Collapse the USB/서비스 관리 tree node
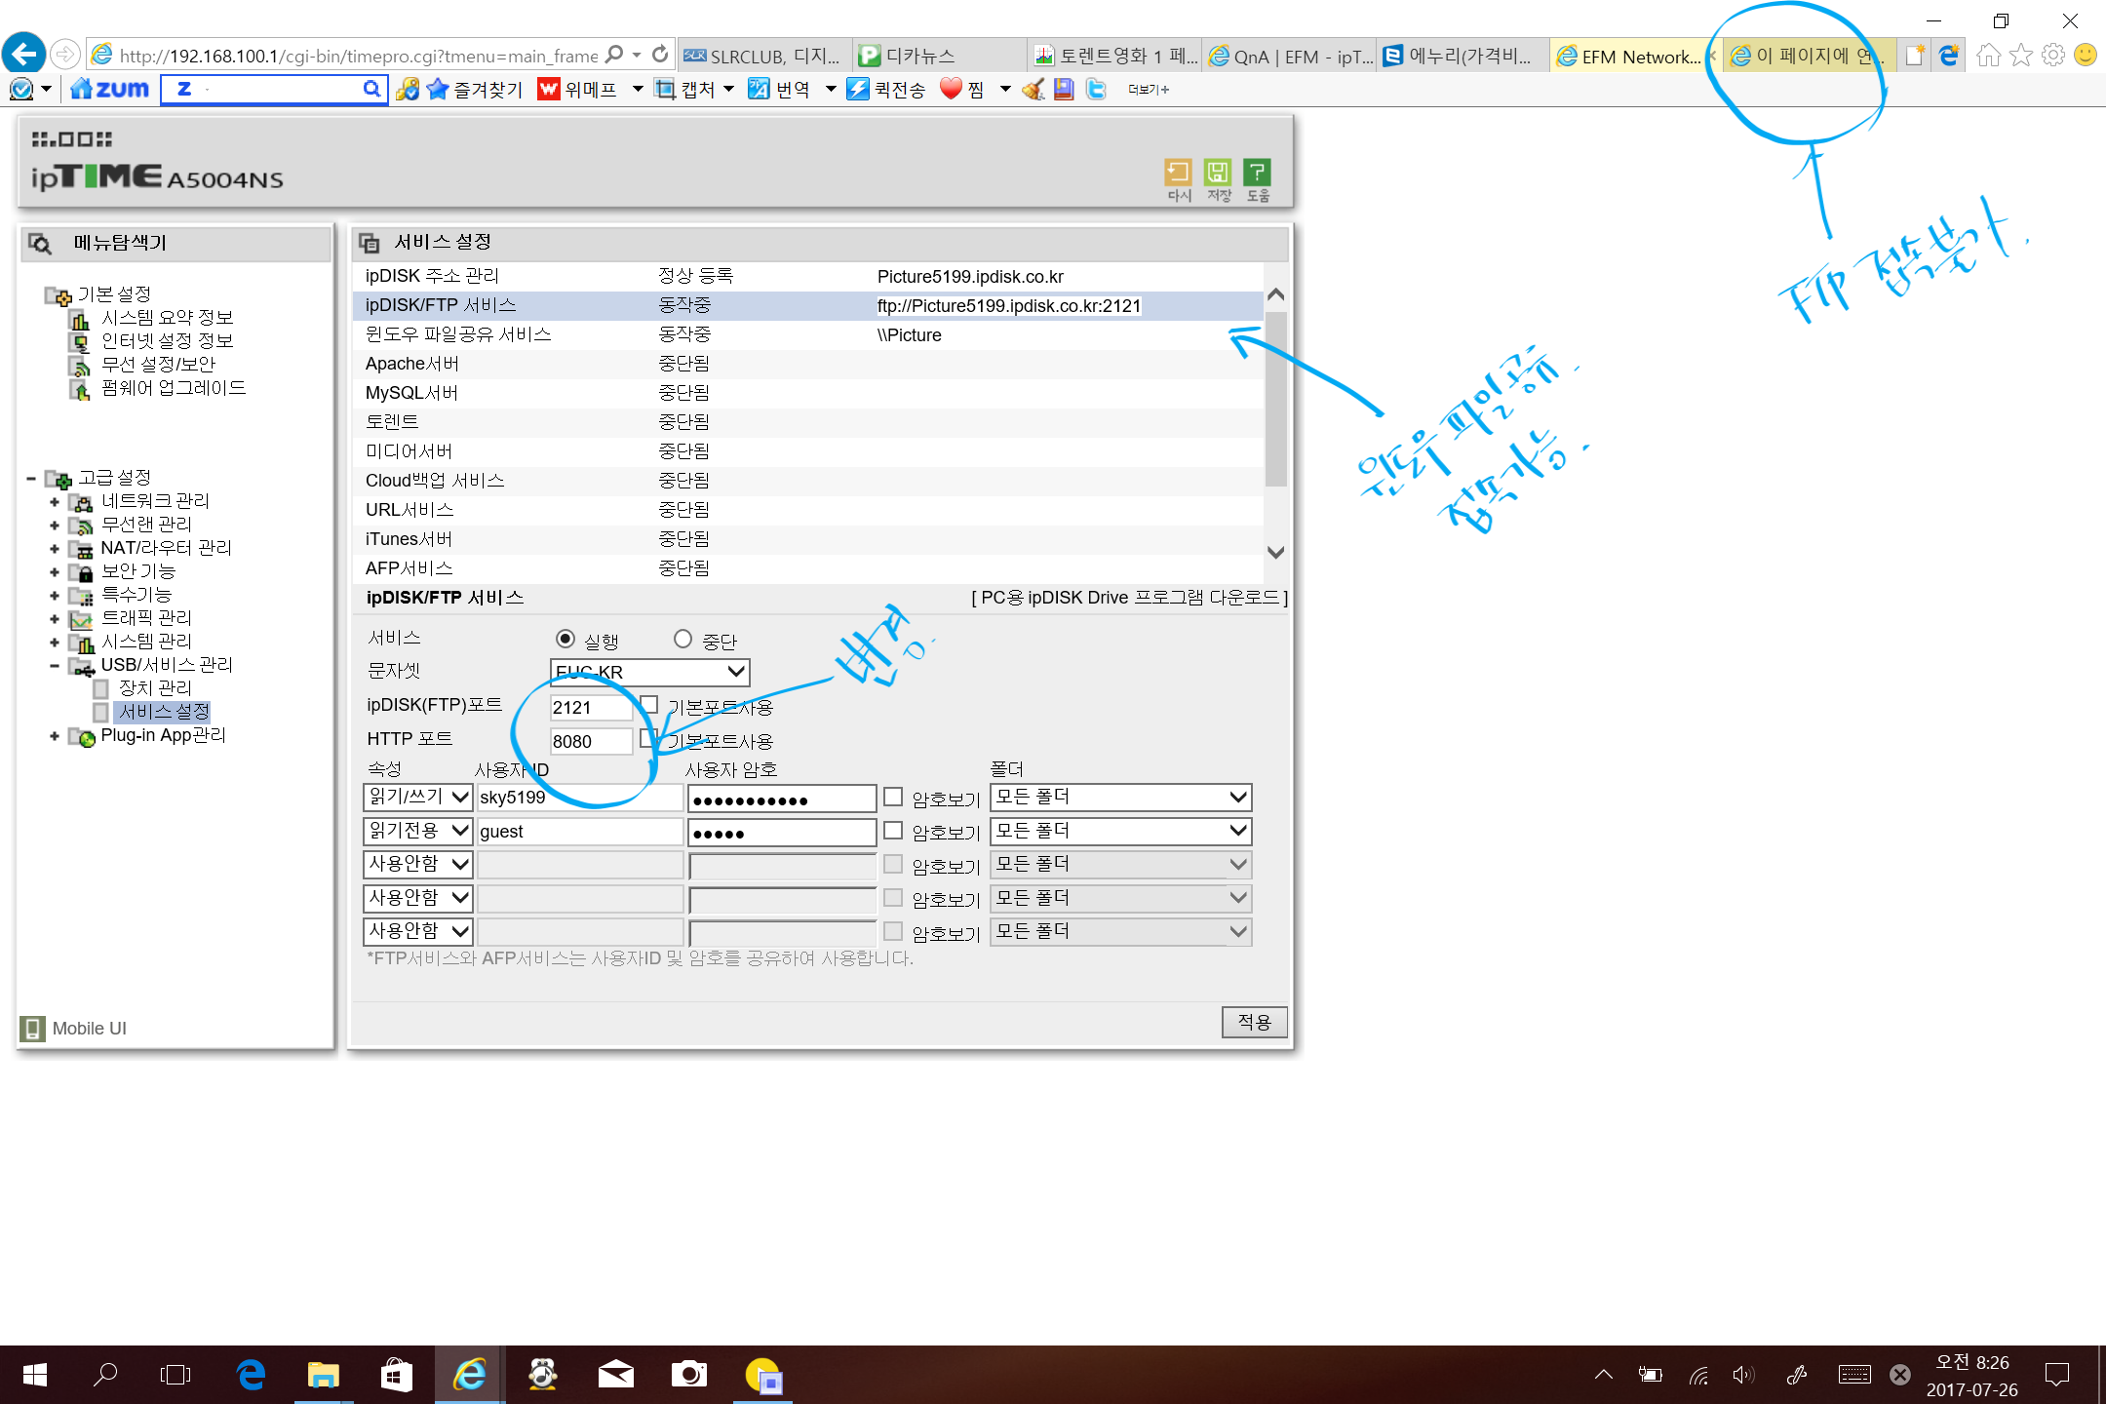The width and height of the screenshot is (2106, 1404). tap(55, 666)
